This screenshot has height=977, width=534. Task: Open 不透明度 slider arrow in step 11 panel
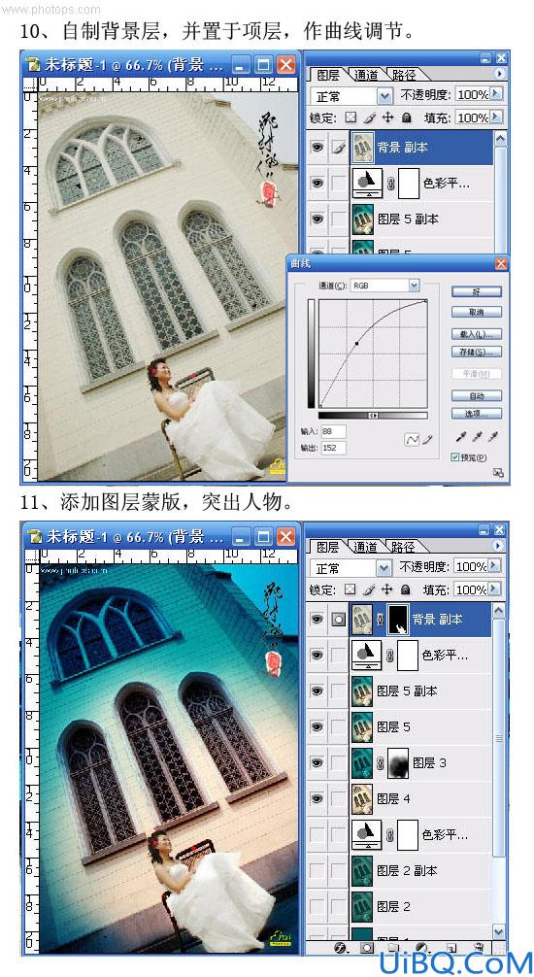(x=496, y=566)
